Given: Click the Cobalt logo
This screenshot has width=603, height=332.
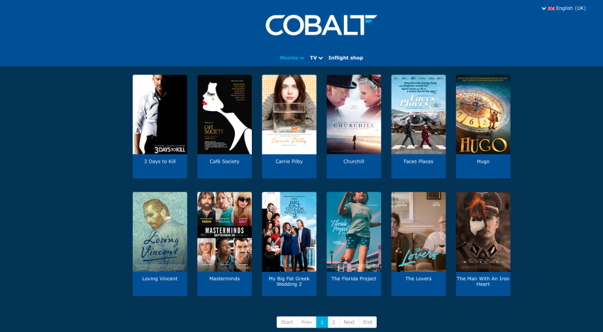Looking at the screenshot, I should click(321, 25).
